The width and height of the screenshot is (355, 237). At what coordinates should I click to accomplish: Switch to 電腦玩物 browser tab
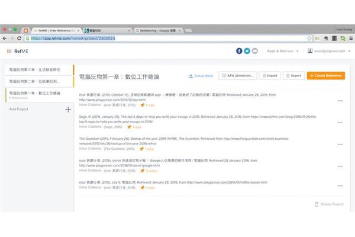pyautogui.click(x=106, y=30)
